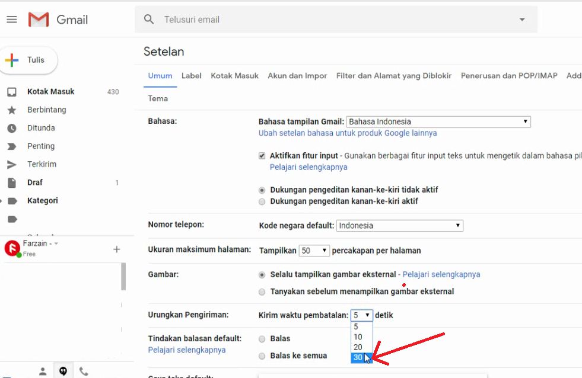The height and width of the screenshot is (378, 582).
Task: Expand the Kategori section arrow
Action: pyautogui.click(x=1, y=201)
